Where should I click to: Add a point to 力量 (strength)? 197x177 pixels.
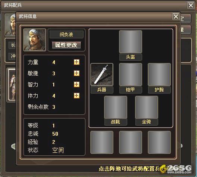(x=76, y=62)
